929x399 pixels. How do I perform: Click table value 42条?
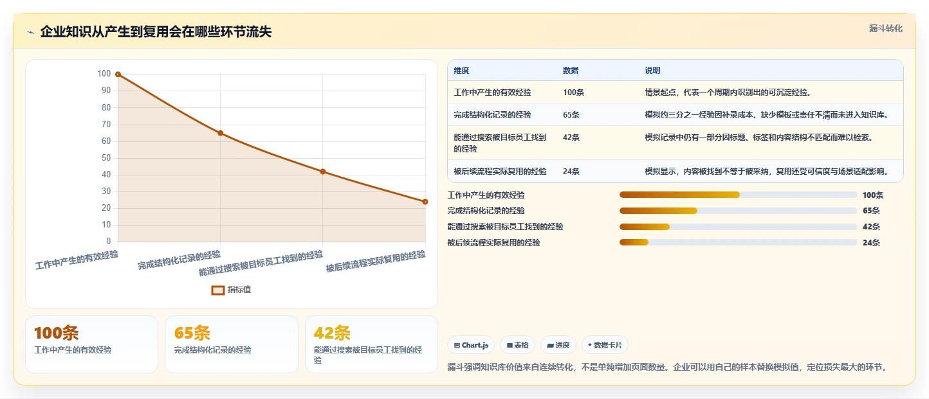(x=571, y=137)
